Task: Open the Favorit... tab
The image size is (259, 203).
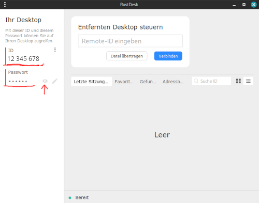Action: [x=124, y=82]
